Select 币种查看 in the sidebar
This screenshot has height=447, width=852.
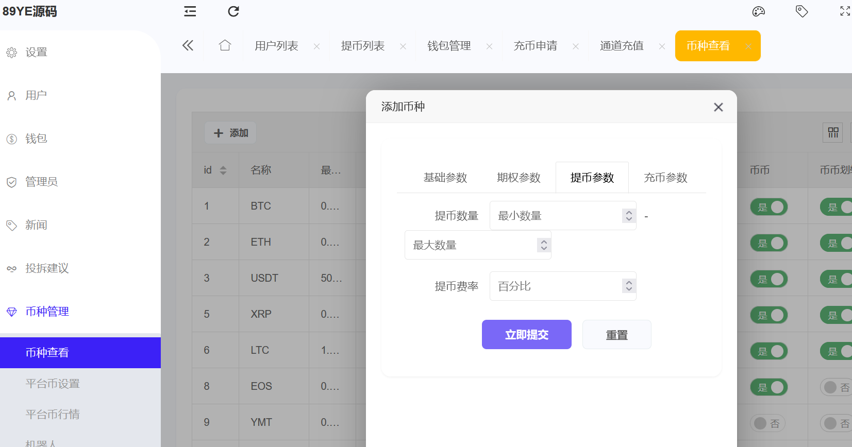80,353
